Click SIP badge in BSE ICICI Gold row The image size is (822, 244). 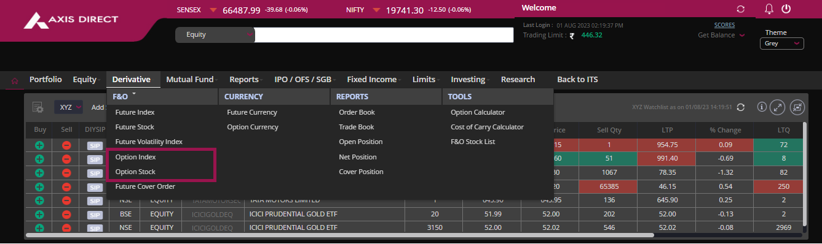pyautogui.click(x=94, y=215)
